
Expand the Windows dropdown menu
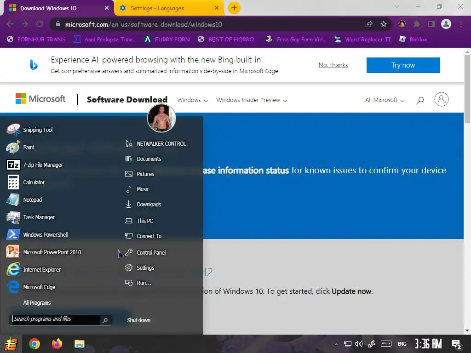(x=193, y=100)
